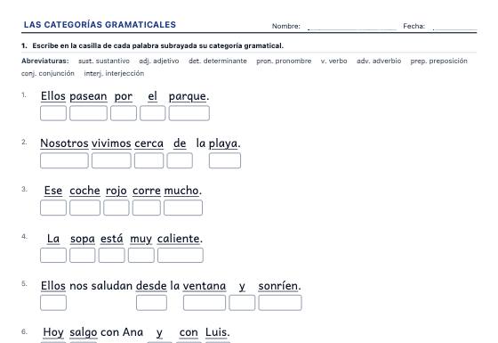
Task: Click the abbreviation 'pron. pronombre'
Action: [x=284, y=61]
